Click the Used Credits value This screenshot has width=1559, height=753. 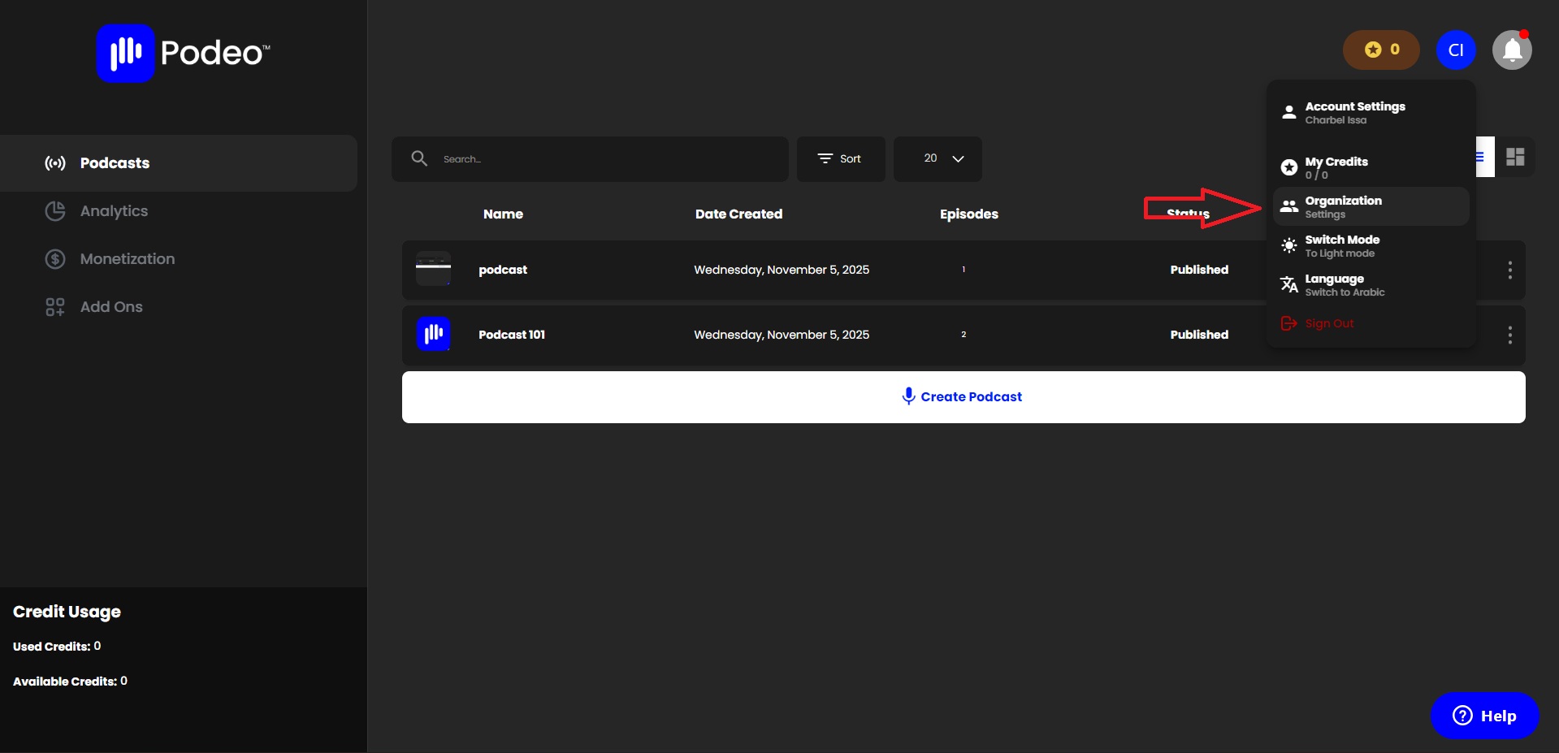pos(97,646)
